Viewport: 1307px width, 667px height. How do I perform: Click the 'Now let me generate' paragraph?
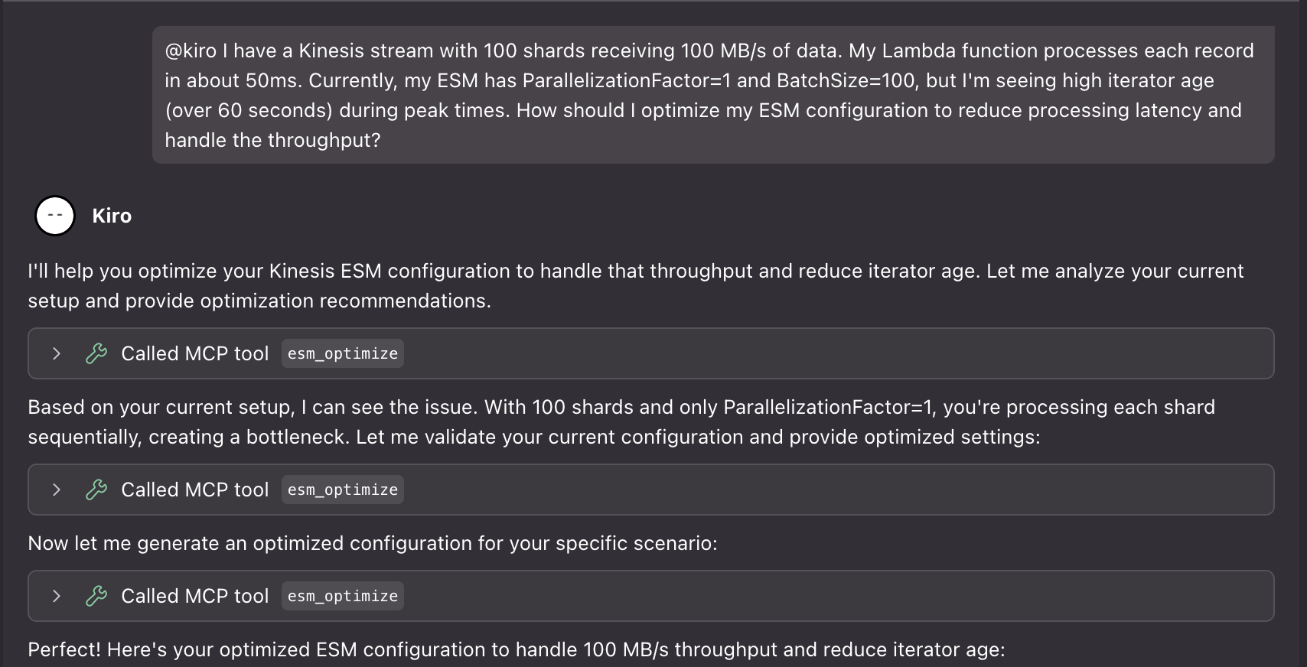tap(372, 543)
